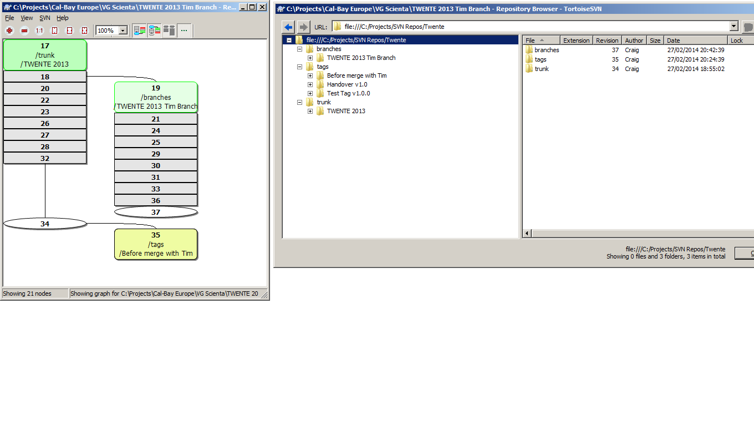Screen dimensions: 754x430
Task: Expand the TWENTE 2013 node under trunk
Action: pos(310,111)
